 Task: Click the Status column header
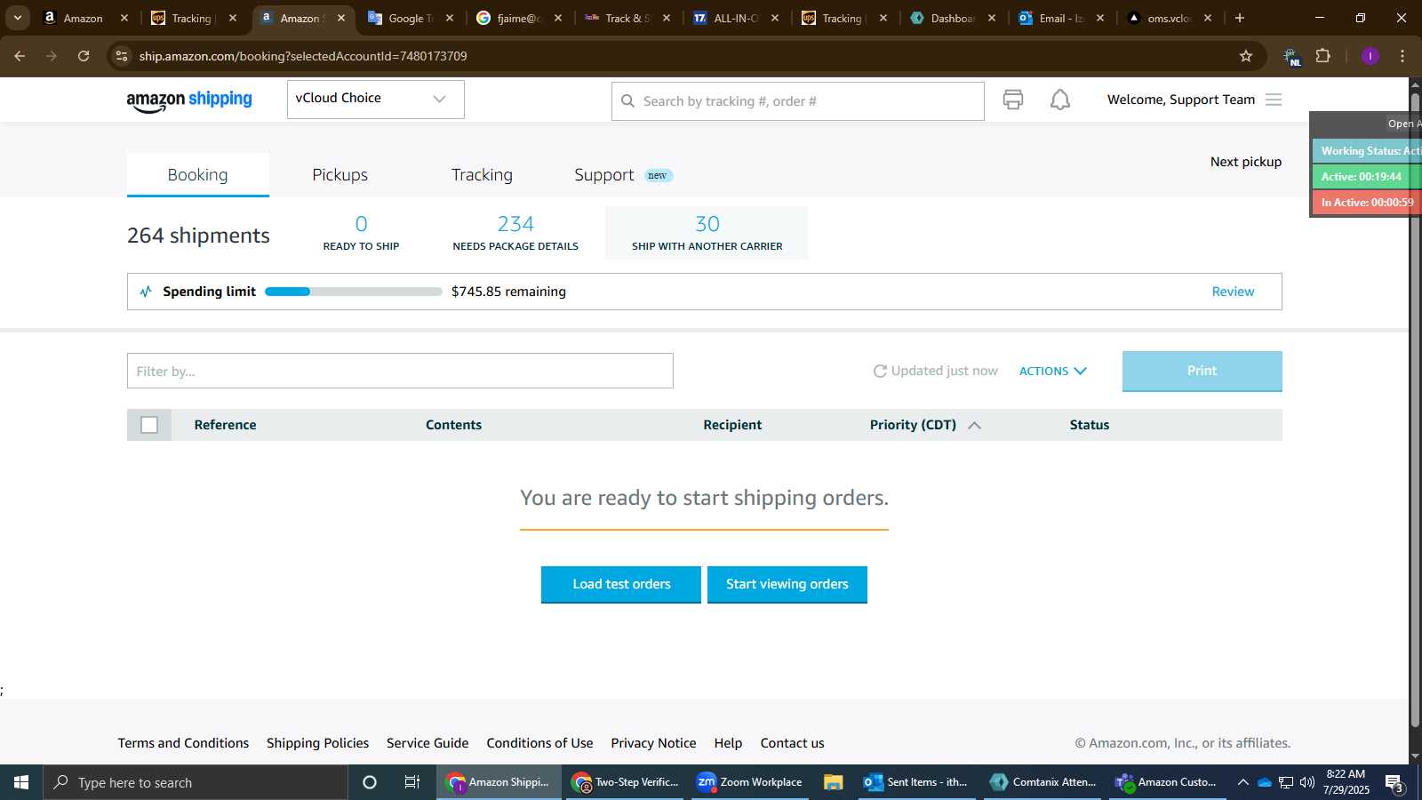tap(1090, 425)
